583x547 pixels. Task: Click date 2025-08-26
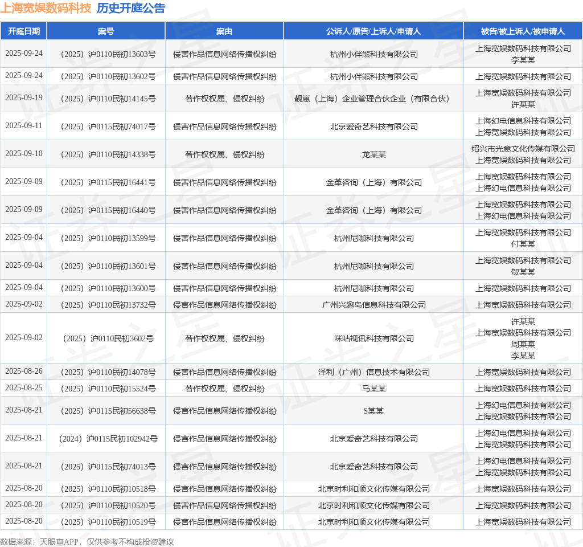click(24, 372)
